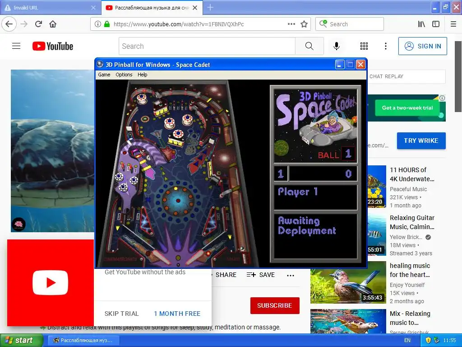Click the EN language indicator in tray
This screenshot has height=347, width=462.
(x=407, y=340)
